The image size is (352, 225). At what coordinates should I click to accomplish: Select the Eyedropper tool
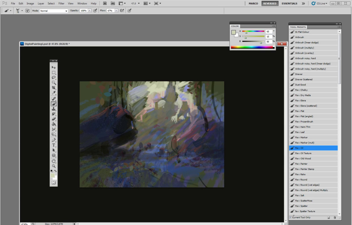54,93
